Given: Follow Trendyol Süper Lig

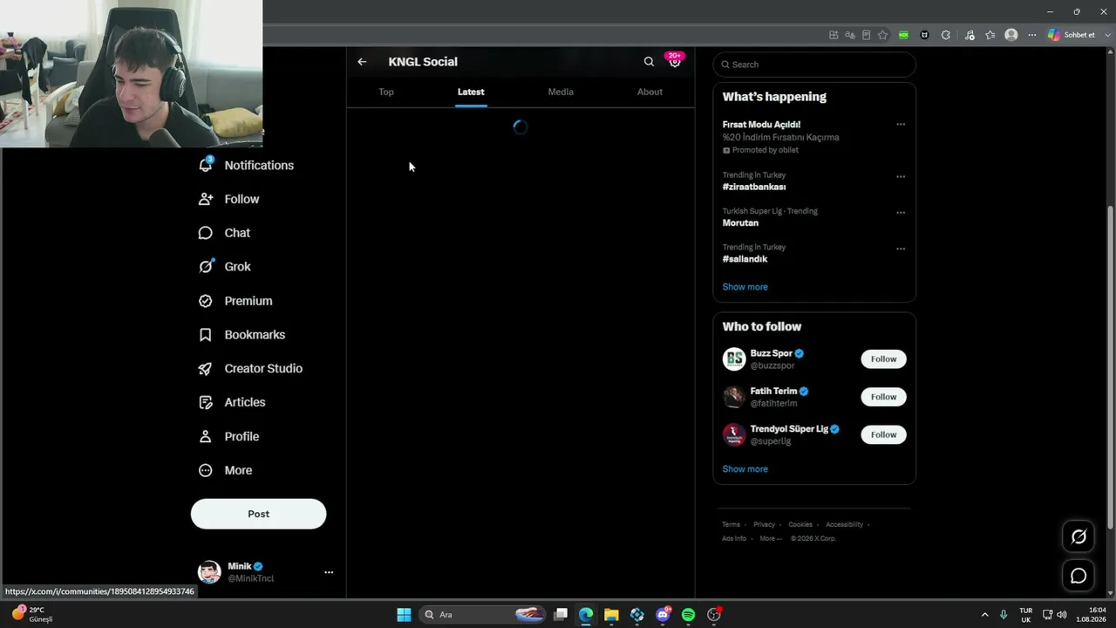Looking at the screenshot, I should [883, 434].
